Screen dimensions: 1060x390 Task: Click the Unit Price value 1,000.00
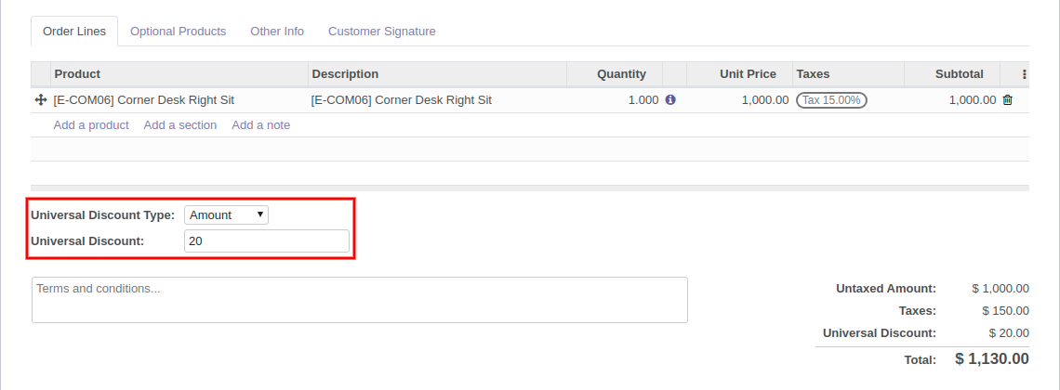[x=765, y=100]
